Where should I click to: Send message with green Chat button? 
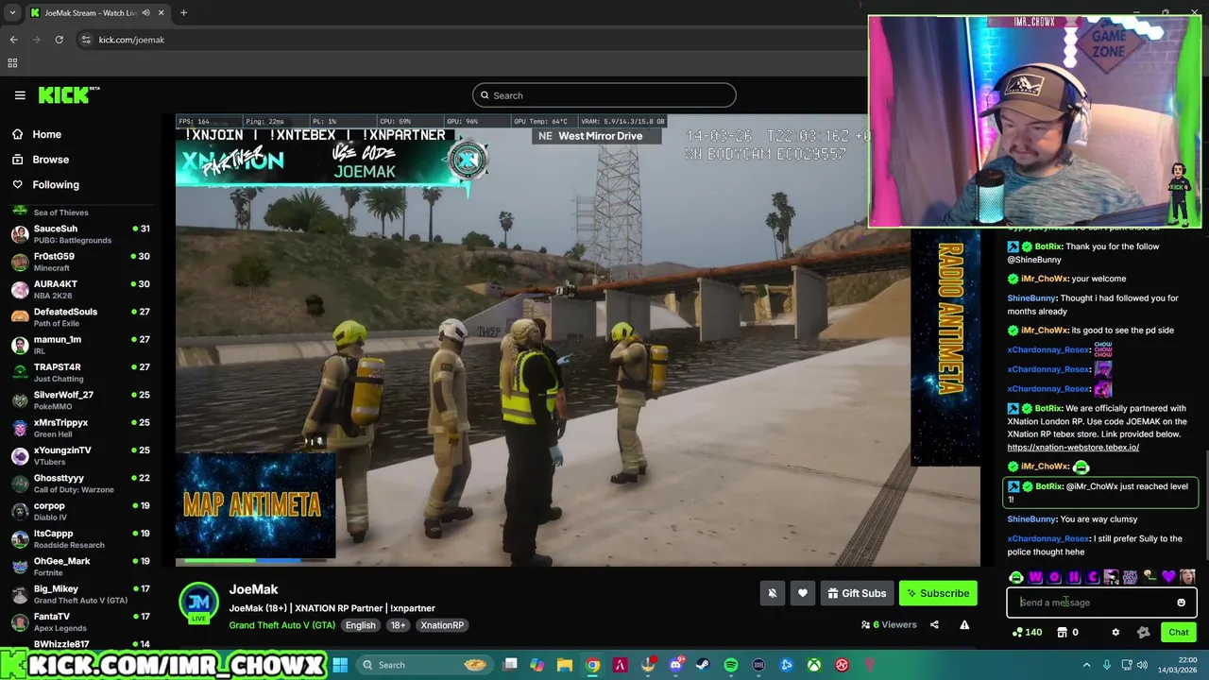tap(1179, 632)
